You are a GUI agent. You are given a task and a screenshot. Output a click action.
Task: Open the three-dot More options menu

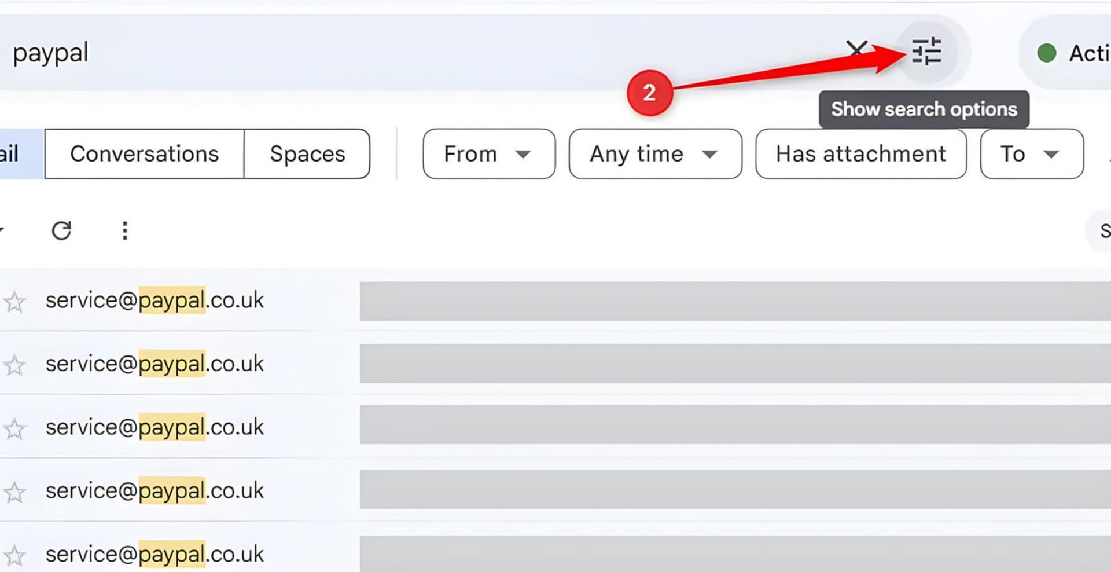point(124,230)
